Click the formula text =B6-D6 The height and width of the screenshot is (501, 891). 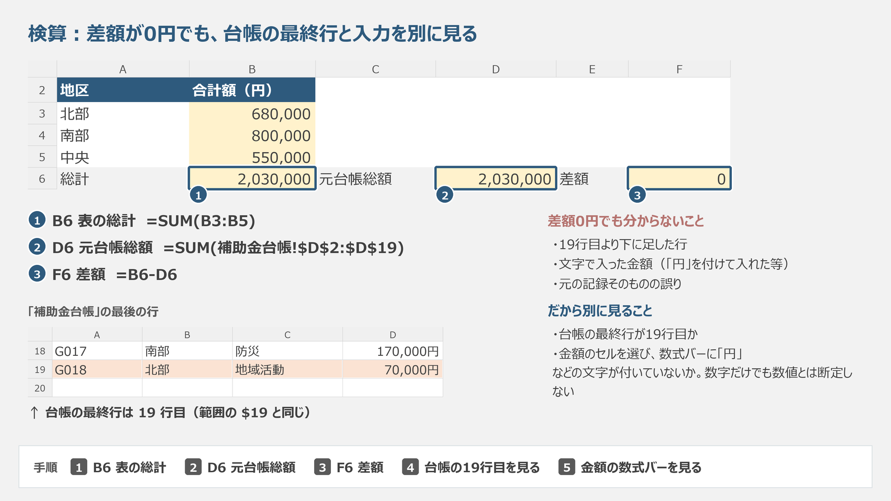[x=147, y=275]
